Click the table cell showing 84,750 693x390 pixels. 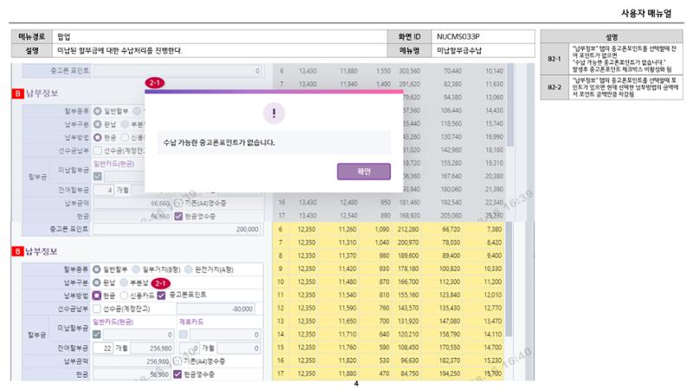pyautogui.click(x=410, y=374)
